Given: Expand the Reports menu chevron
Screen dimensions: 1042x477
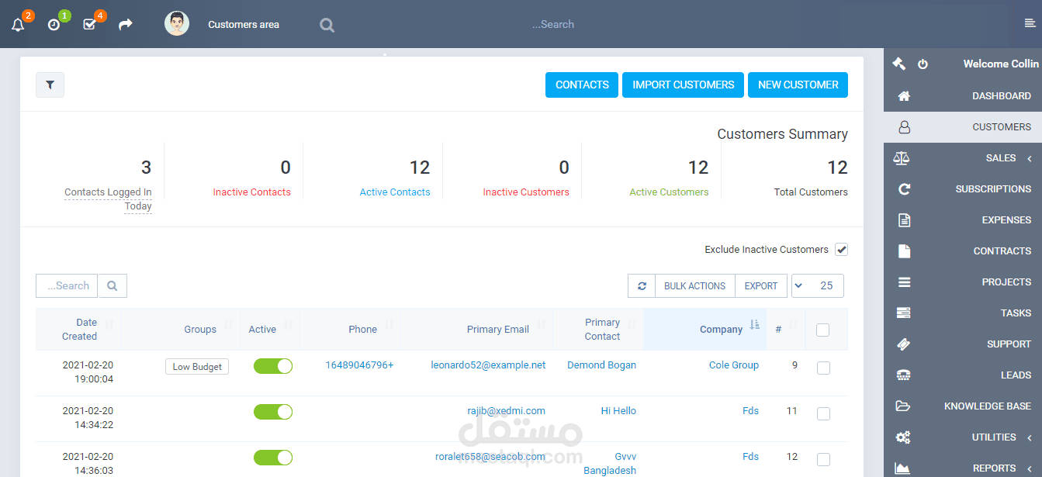Looking at the screenshot, I should (x=1030, y=468).
